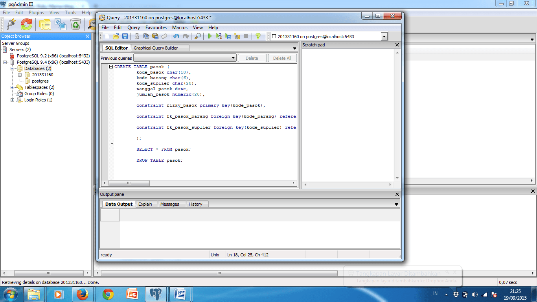
Task: Open the database connection dropdown
Action: click(384, 37)
